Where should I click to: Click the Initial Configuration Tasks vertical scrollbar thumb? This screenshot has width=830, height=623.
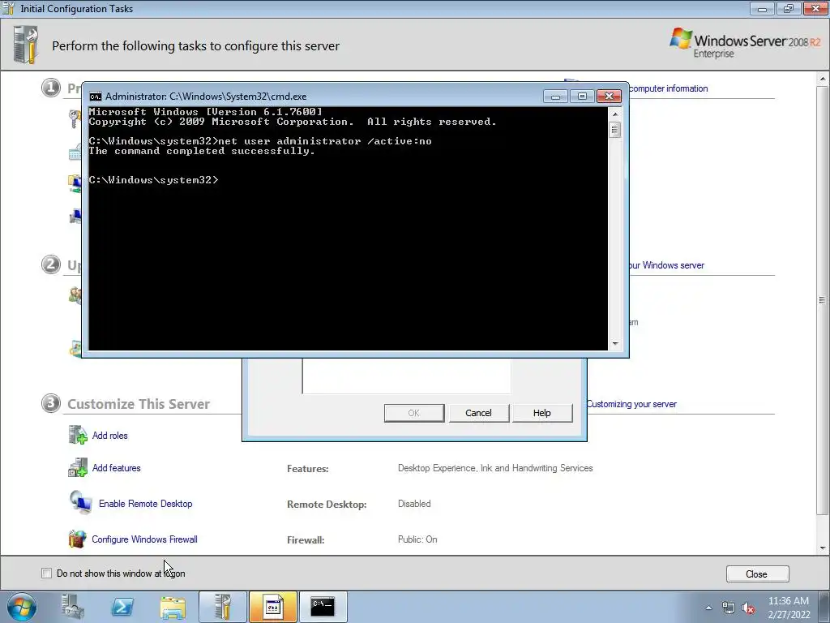coord(822,300)
